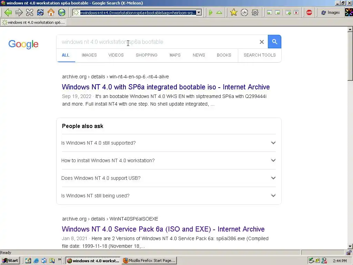Image resolution: width=353 pixels, height=265 pixels.
Task: Click the globe search icon in the toolbar
Action: (61, 12)
